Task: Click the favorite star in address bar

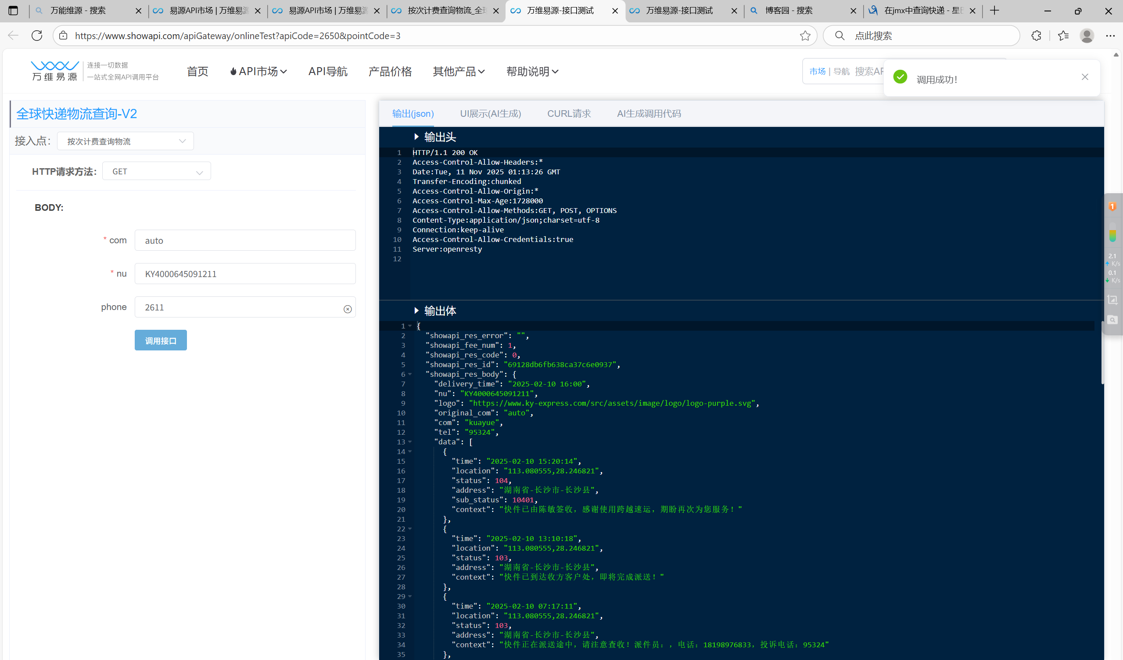Action: (805, 36)
